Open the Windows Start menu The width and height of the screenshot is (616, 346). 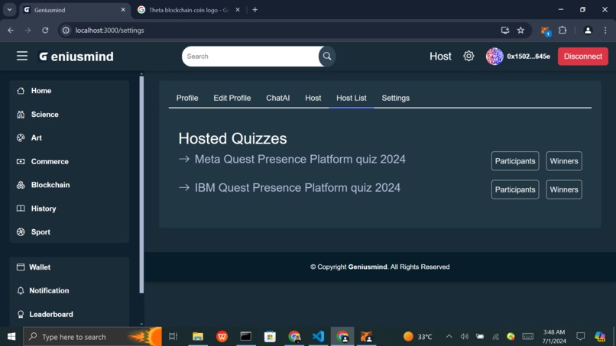[x=11, y=337]
